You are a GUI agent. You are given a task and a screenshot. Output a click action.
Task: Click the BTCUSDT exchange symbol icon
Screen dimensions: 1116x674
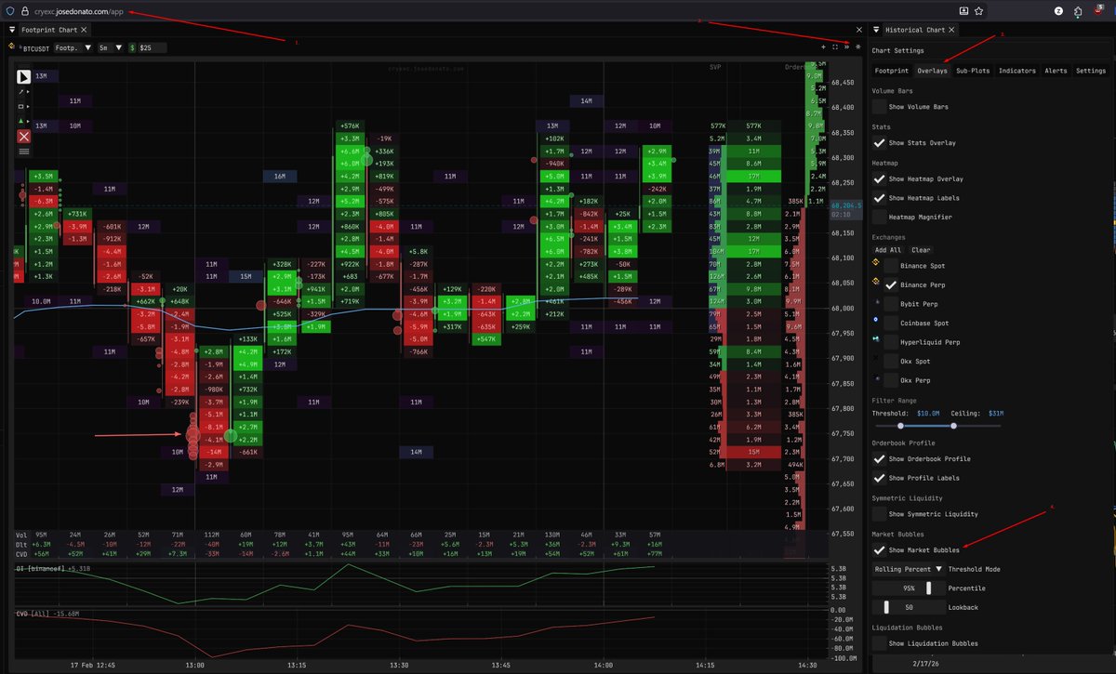(x=12, y=46)
